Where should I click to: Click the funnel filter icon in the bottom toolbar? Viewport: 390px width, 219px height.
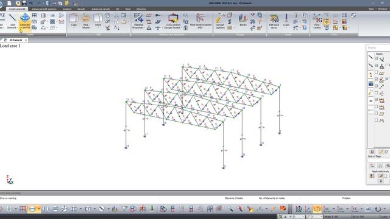point(124,209)
